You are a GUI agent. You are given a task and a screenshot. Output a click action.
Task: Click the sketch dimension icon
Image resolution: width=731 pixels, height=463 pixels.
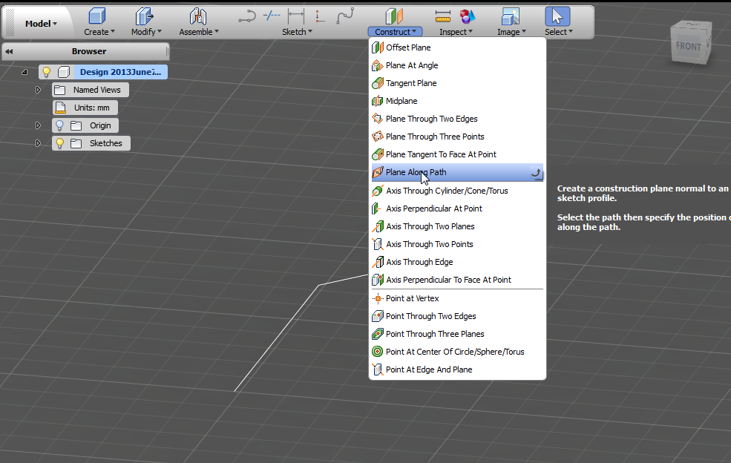tap(295, 15)
